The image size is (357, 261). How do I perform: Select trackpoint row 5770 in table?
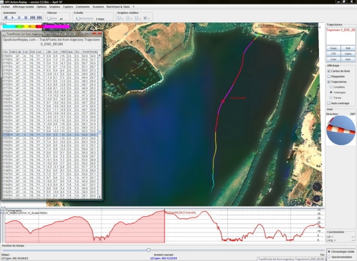click(x=50, y=92)
